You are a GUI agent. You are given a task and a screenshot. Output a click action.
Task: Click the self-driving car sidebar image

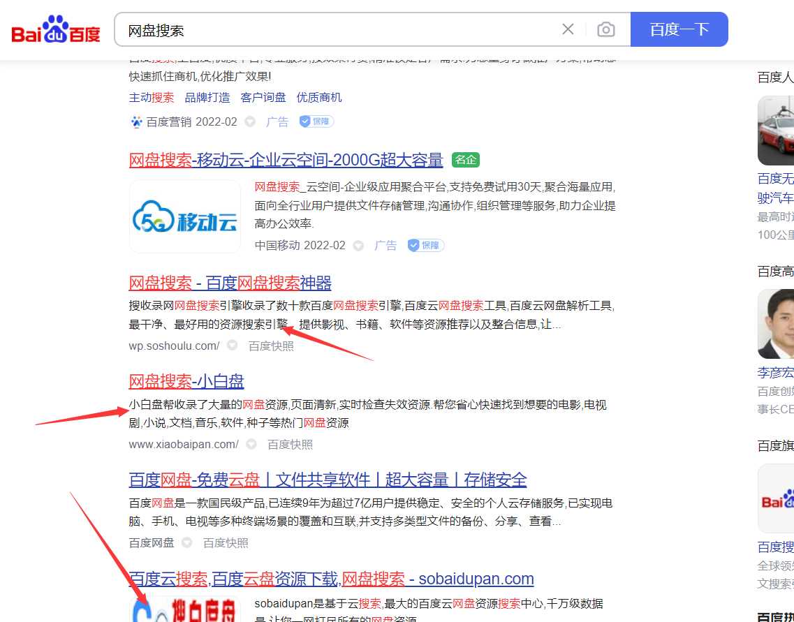point(776,131)
